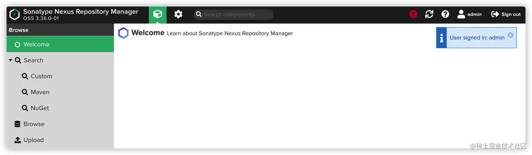Open the Help menu via the question mark icon

[x=445, y=14]
